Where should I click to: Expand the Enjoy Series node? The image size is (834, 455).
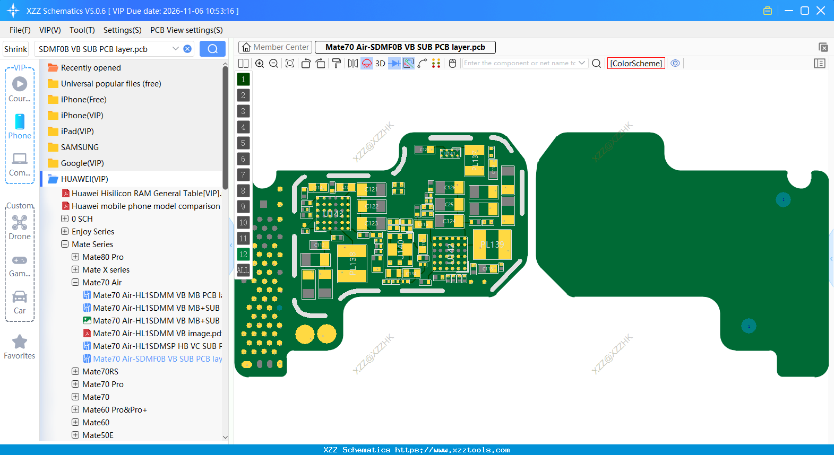(x=65, y=231)
